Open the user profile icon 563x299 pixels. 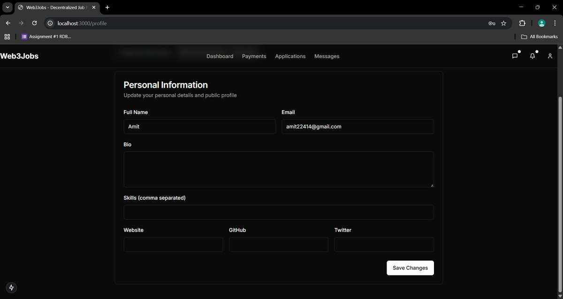550,56
